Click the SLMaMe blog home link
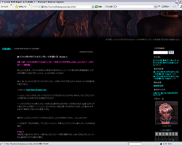This screenshot has width=182, height=146. point(6,49)
